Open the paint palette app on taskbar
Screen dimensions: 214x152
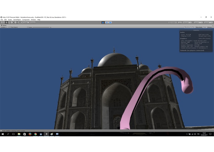pyautogui.click(x=52, y=134)
